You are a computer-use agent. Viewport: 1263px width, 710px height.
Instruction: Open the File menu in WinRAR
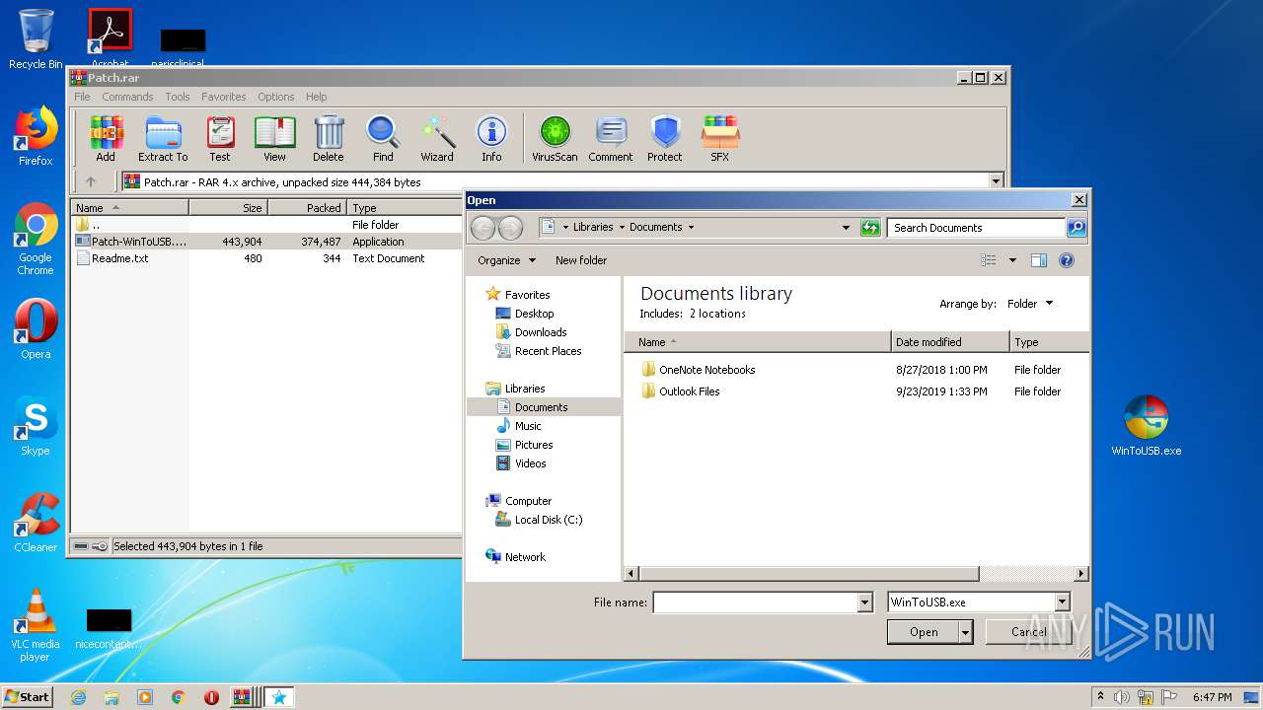click(82, 97)
